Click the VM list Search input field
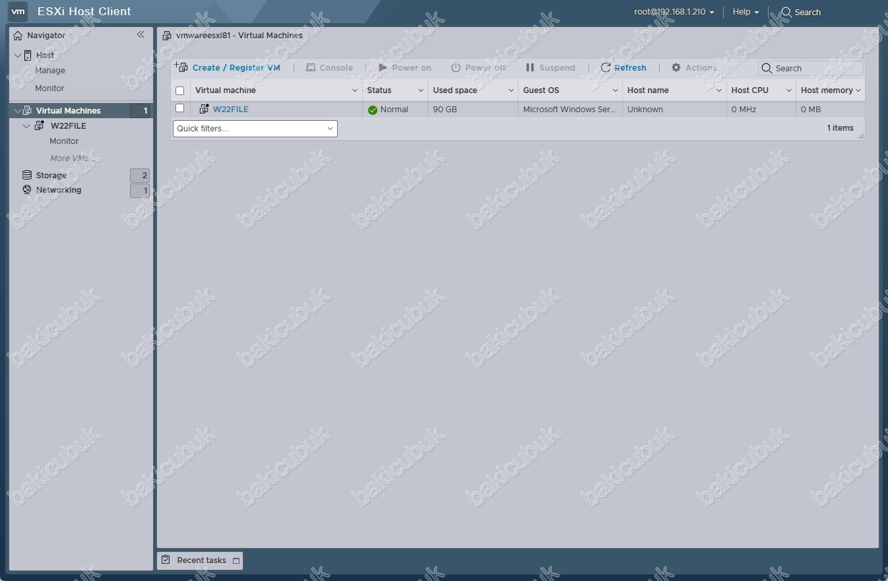888x581 pixels. tap(817, 68)
